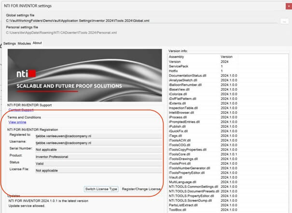Select the iExtents.dll row

pos(228,103)
